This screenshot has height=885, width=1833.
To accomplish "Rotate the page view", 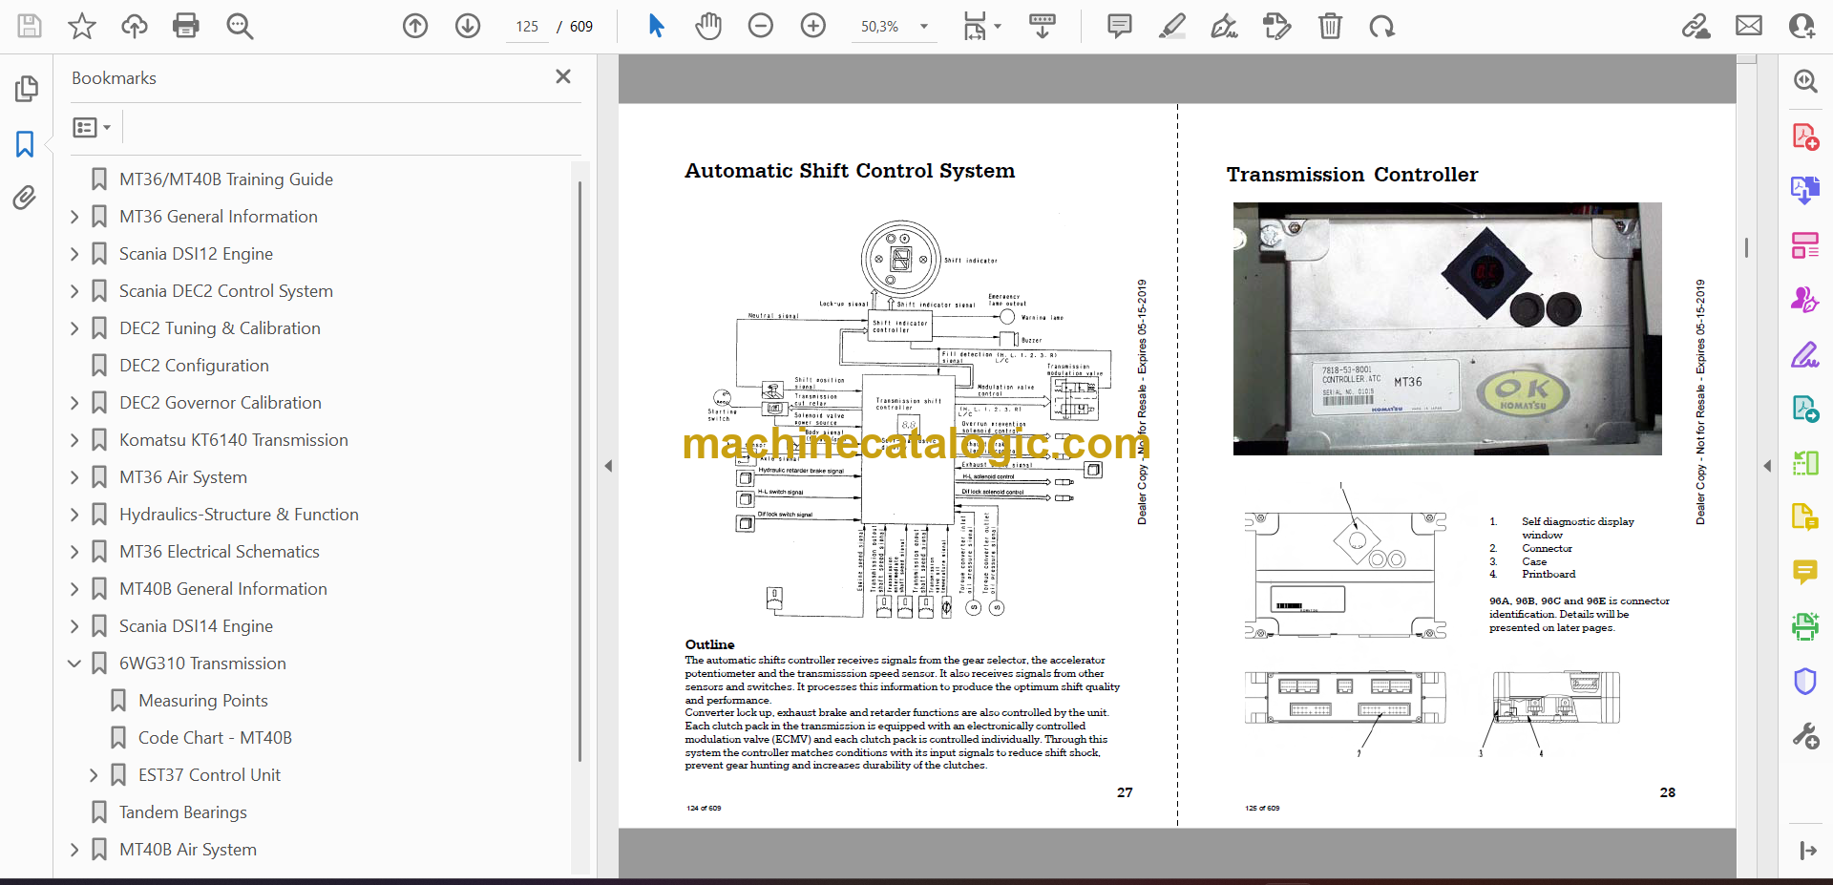I will 1381,26.
